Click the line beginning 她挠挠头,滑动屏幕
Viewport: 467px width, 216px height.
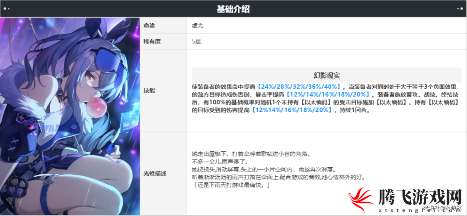click(x=264, y=169)
